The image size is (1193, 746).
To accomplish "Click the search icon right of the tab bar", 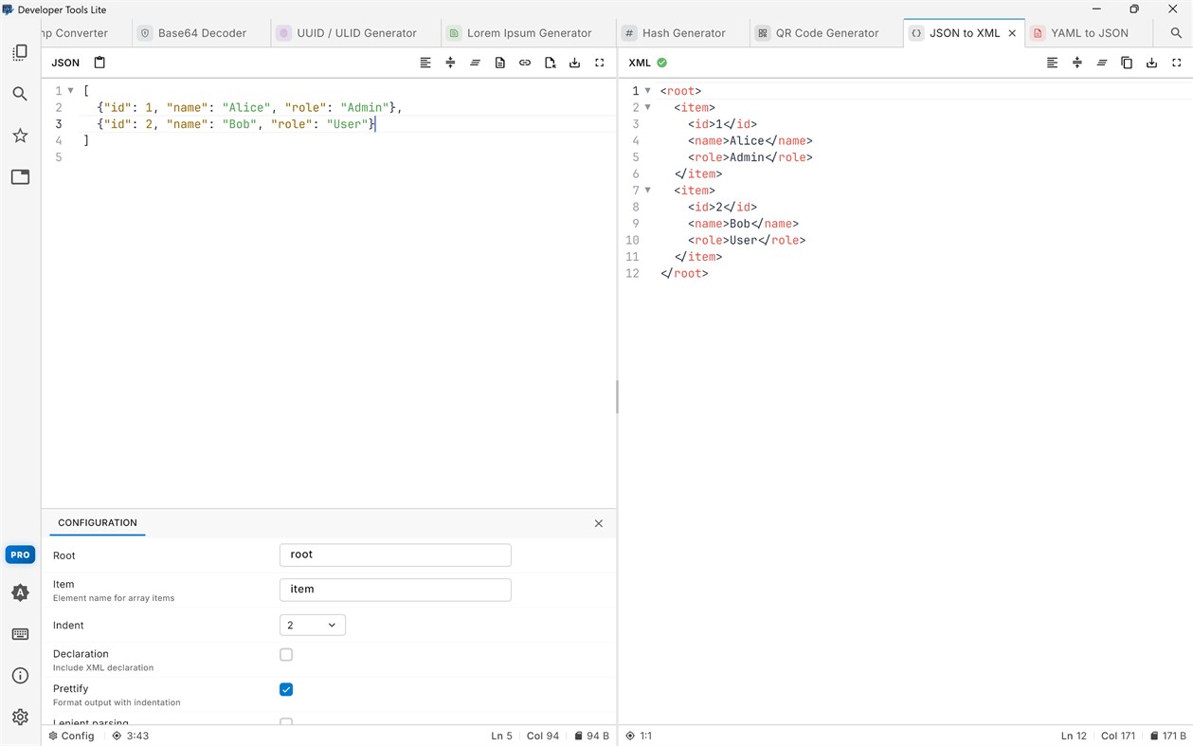I will [1176, 32].
